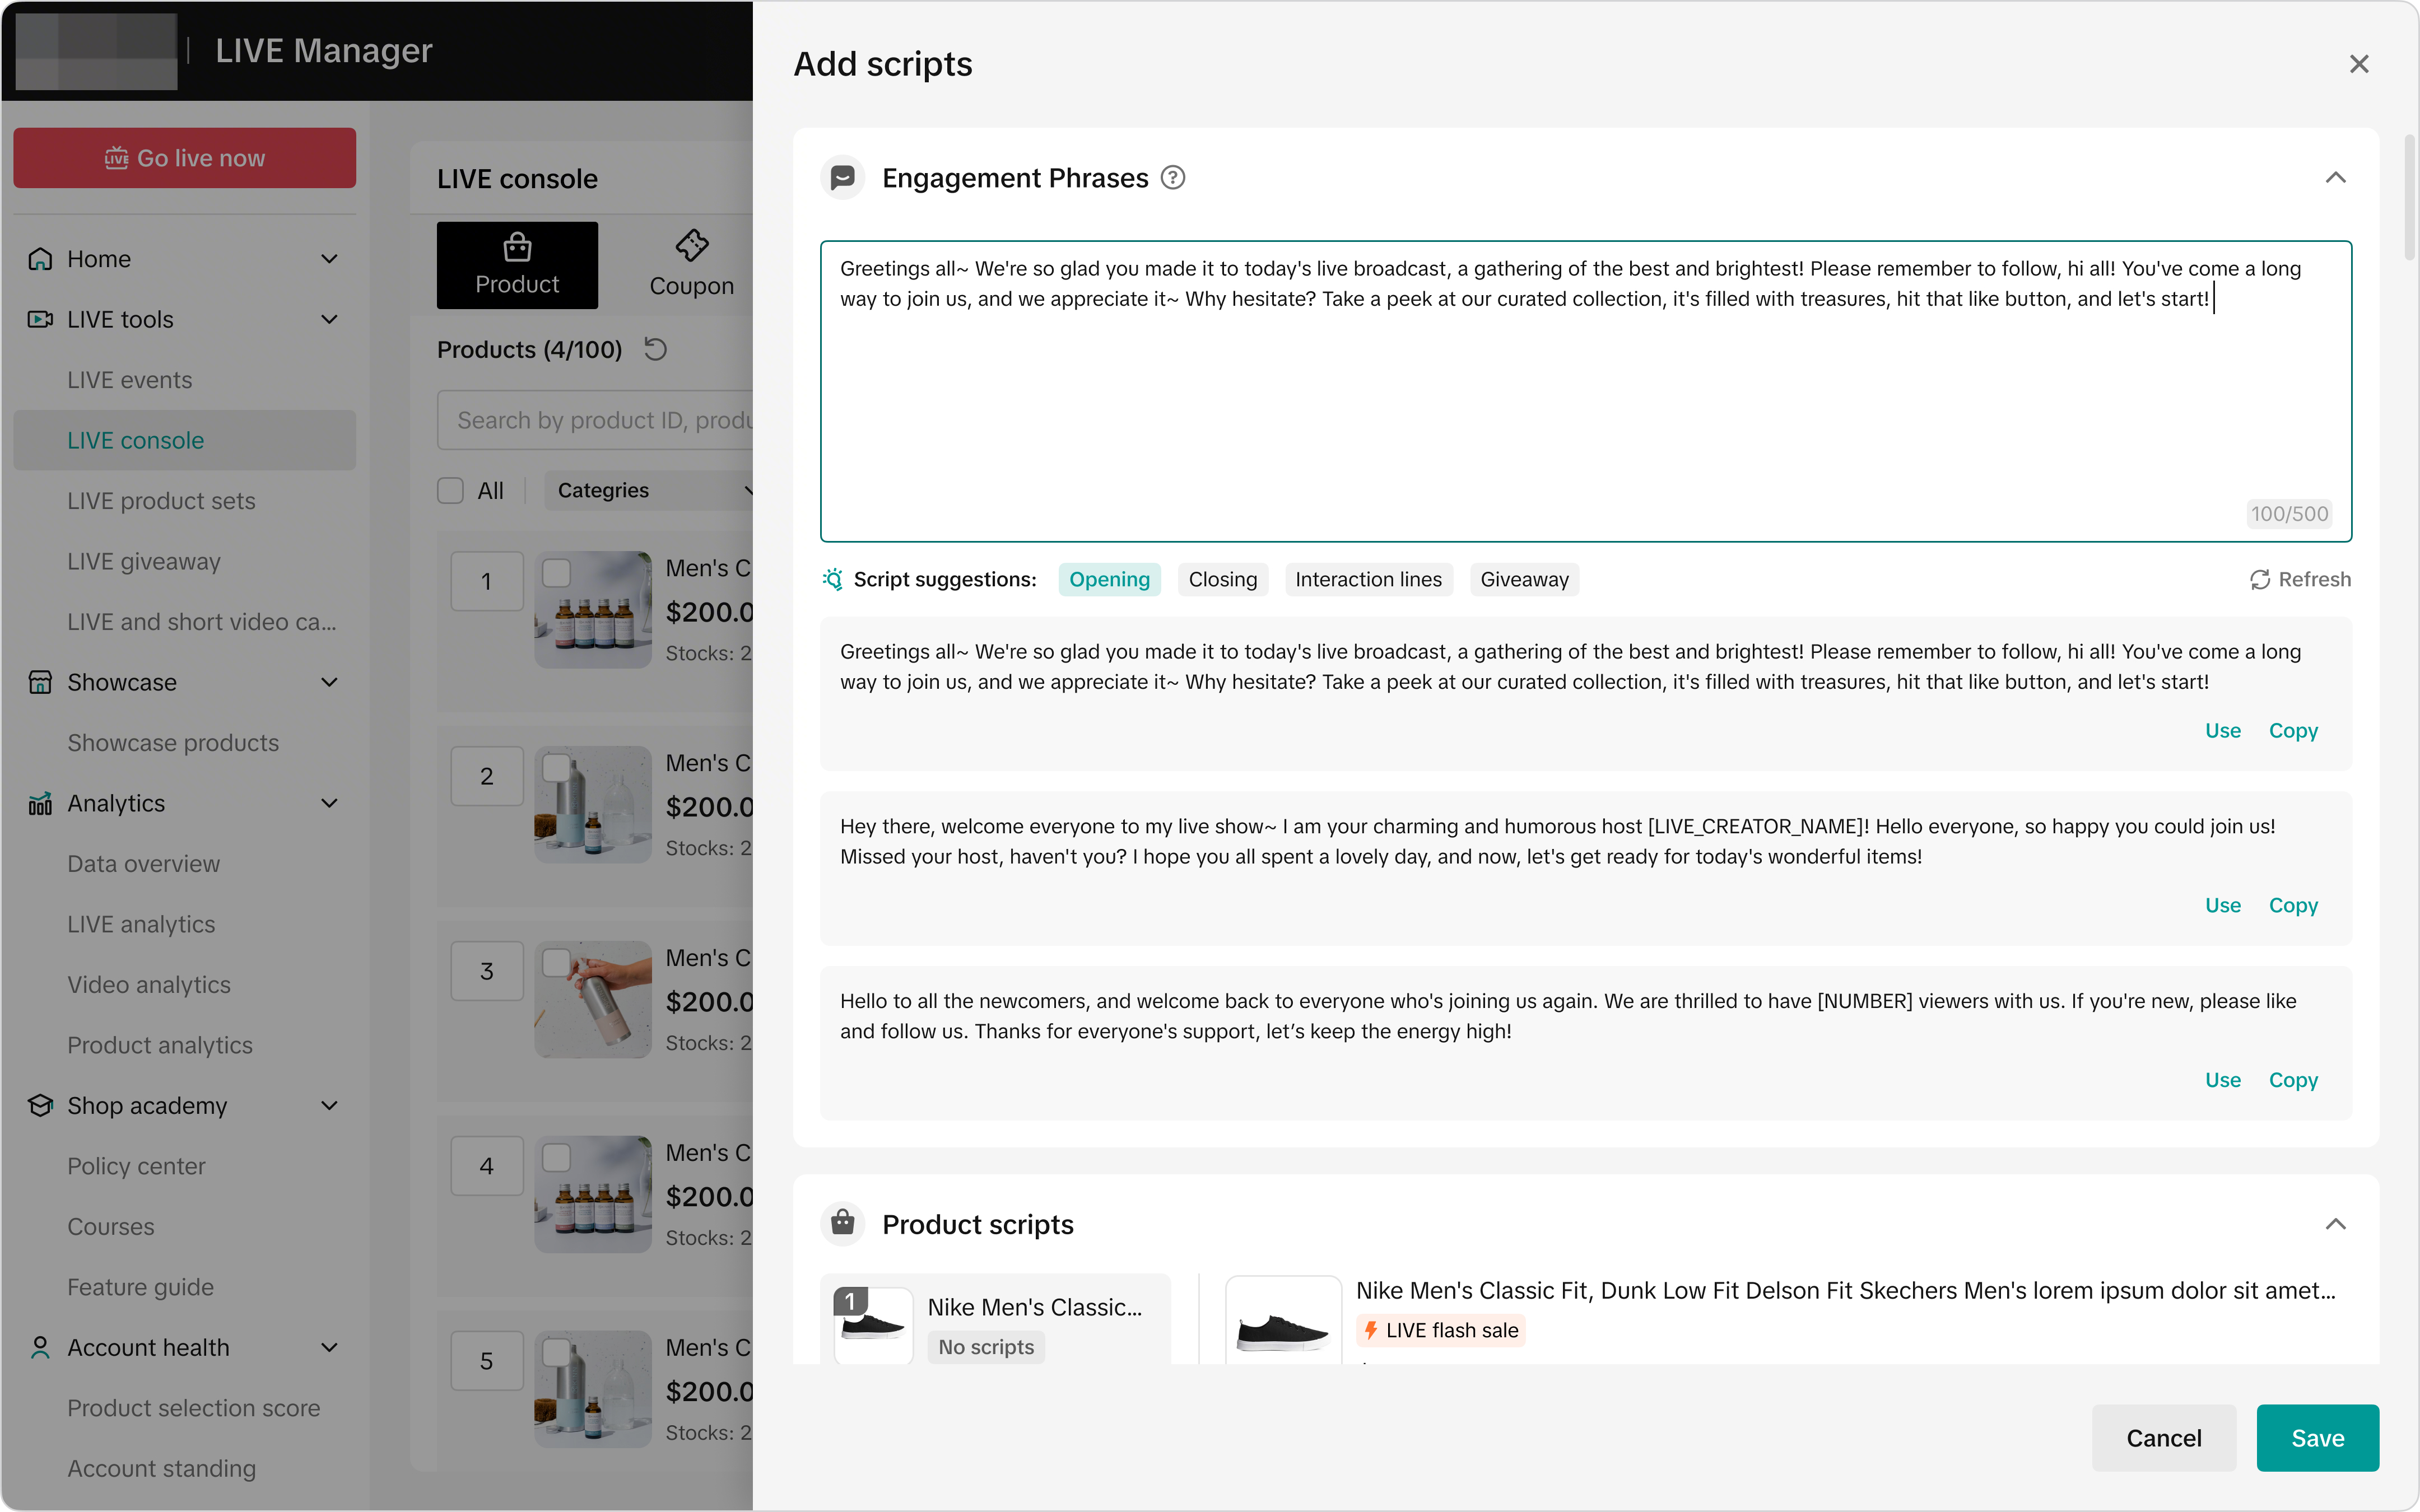Image resolution: width=2420 pixels, height=1512 pixels.
Task: Check the box on product row 5
Action: click(x=556, y=1353)
